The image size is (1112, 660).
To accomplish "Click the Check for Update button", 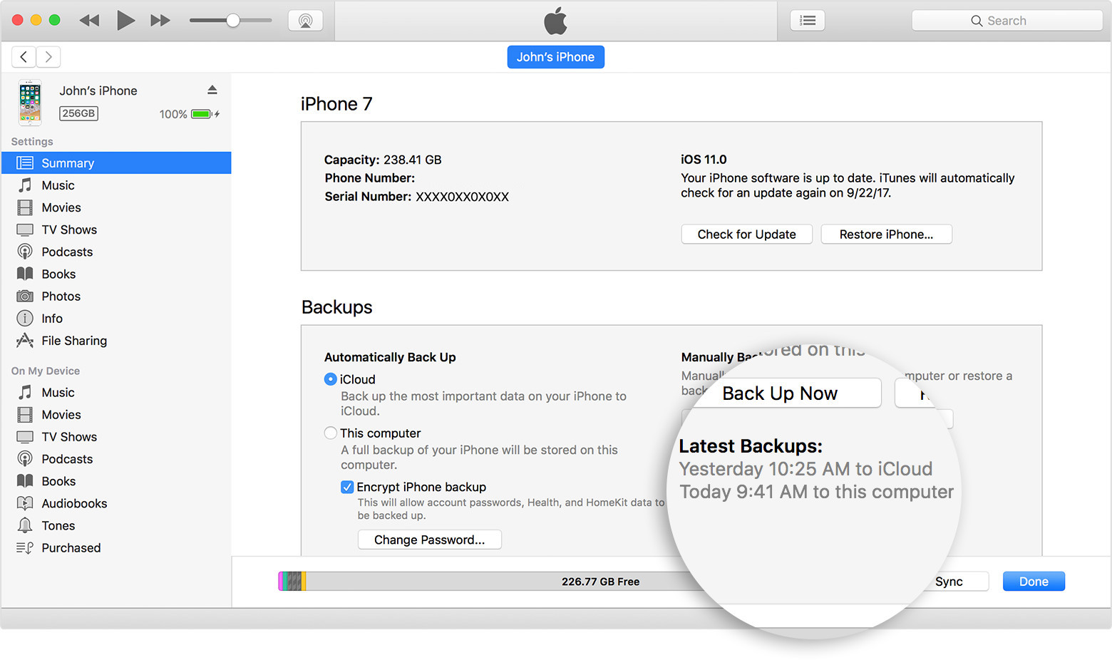I will (x=746, y=234).
